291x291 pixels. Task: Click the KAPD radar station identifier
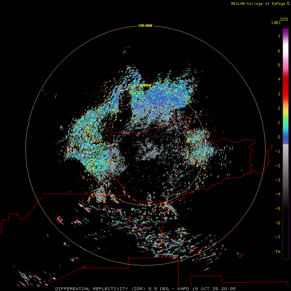pyautogui.click(x=183, y=289)
